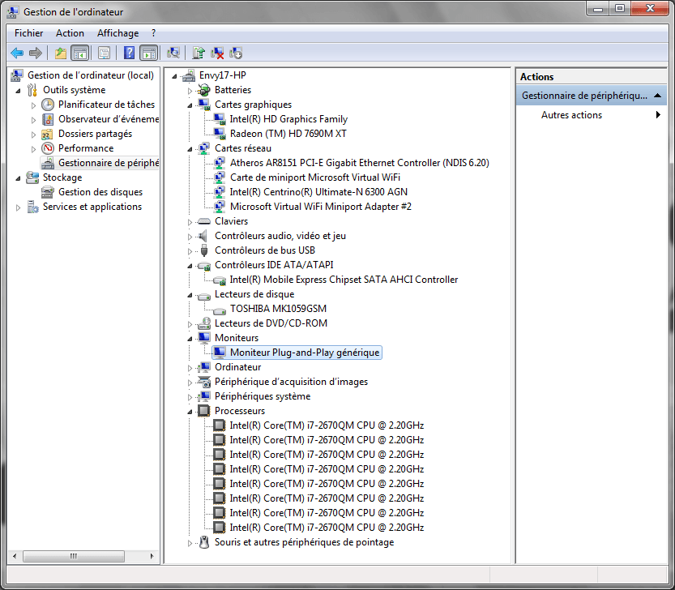Click the Disable device down-arrow toolbar icon
The height and width of the screenshot is (590, 675).
pyautogui.click(x=236, y=53)
